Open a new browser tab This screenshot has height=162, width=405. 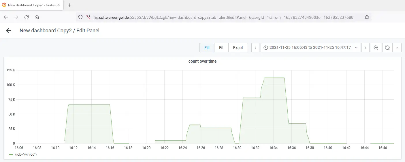(69, 5)
